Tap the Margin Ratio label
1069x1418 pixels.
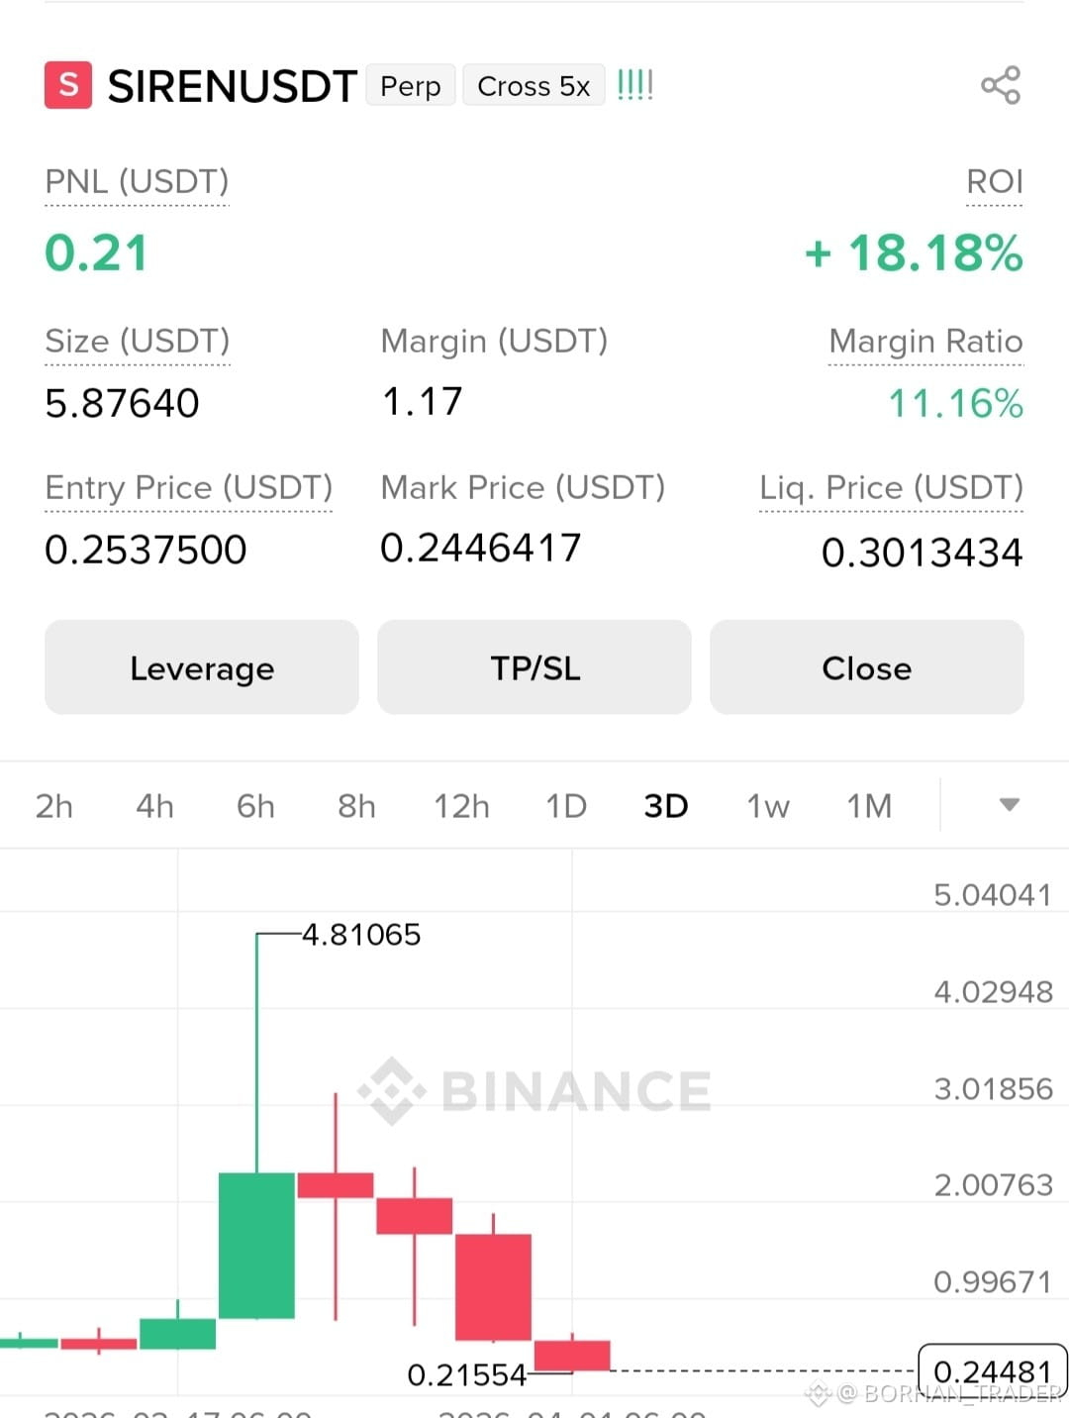click(x=926, y=342)
